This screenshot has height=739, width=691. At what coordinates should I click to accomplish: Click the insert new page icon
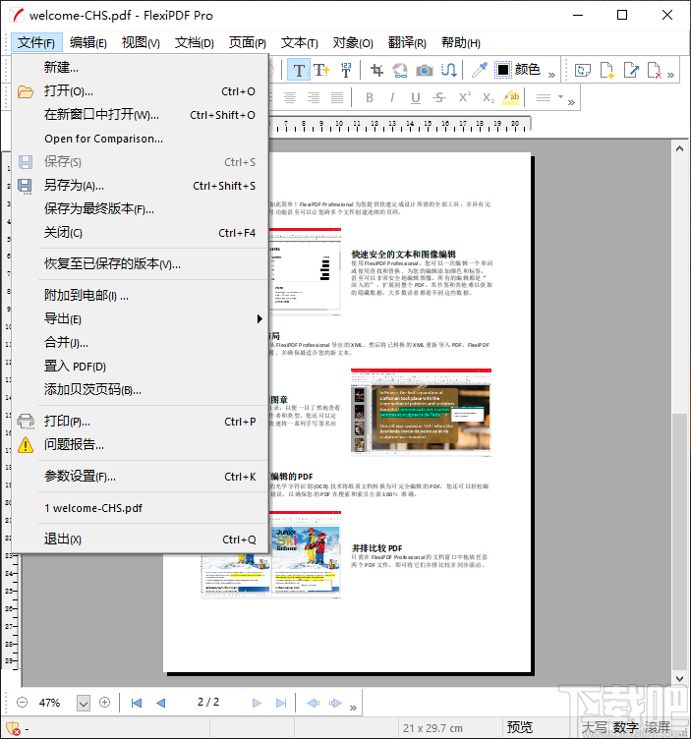click(x=607, y=70)
